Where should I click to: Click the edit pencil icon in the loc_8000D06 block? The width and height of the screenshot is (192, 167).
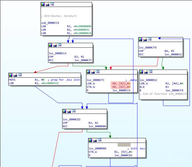tap(95, 140)
